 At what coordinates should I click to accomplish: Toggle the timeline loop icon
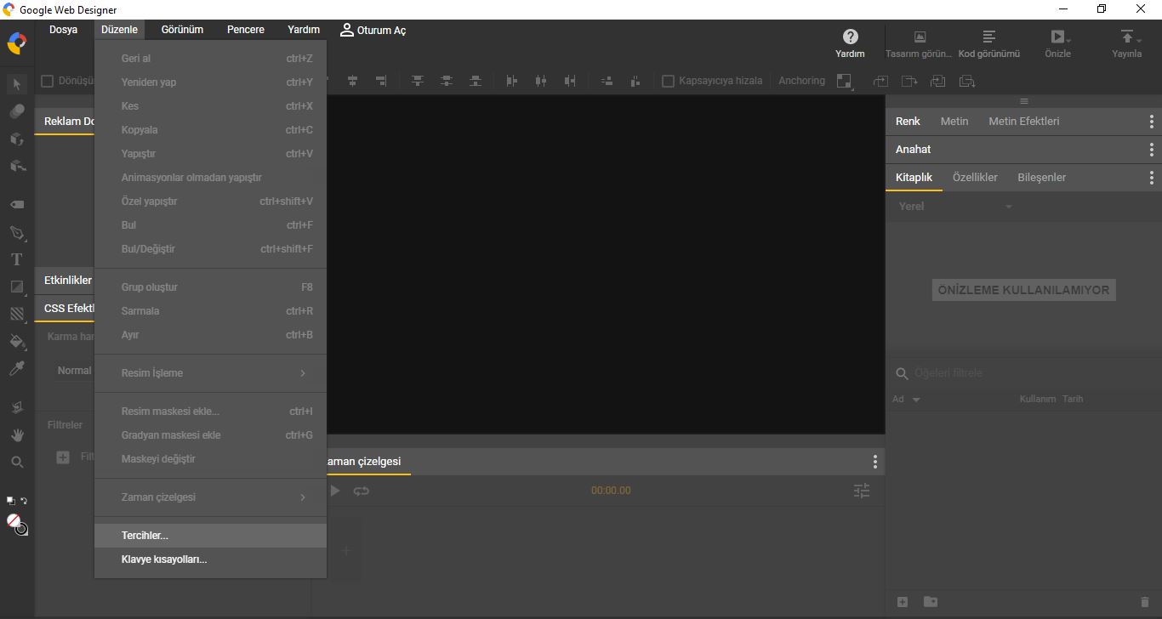pyautogui.click(x=362, y=491)
